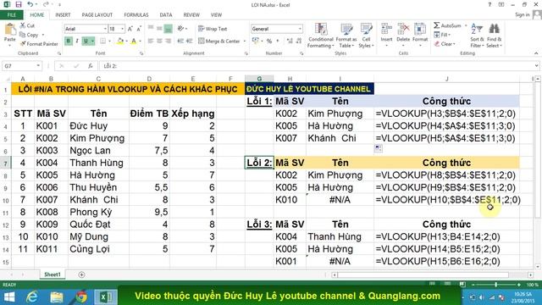Click the formula bar input showing Lỗi 2:
This screenshot has width=542, height=305.
pyautogui.click(x=316, y=66)
